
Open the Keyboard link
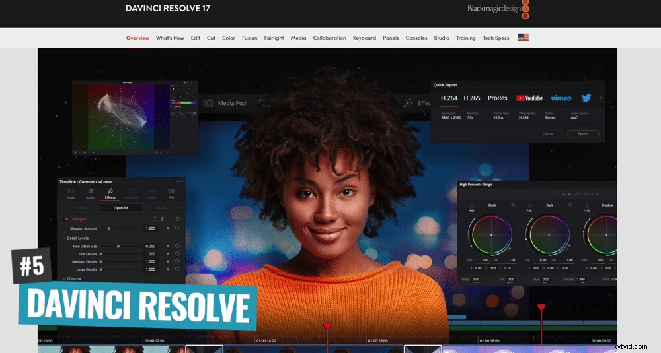(364, 38)
